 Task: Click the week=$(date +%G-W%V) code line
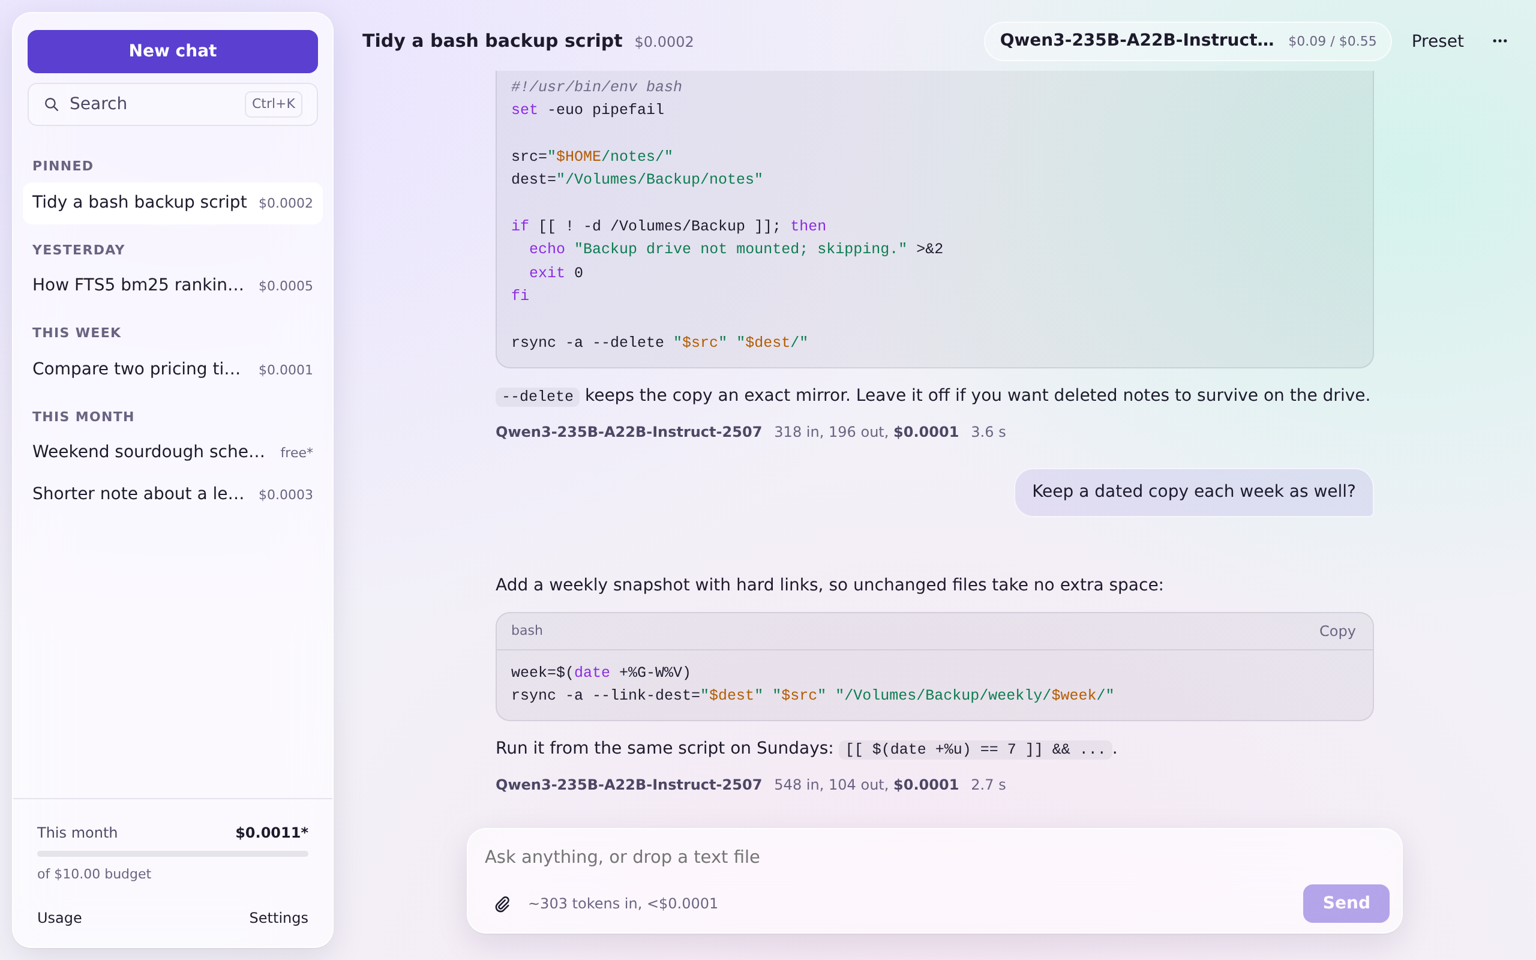click(601, 673)
